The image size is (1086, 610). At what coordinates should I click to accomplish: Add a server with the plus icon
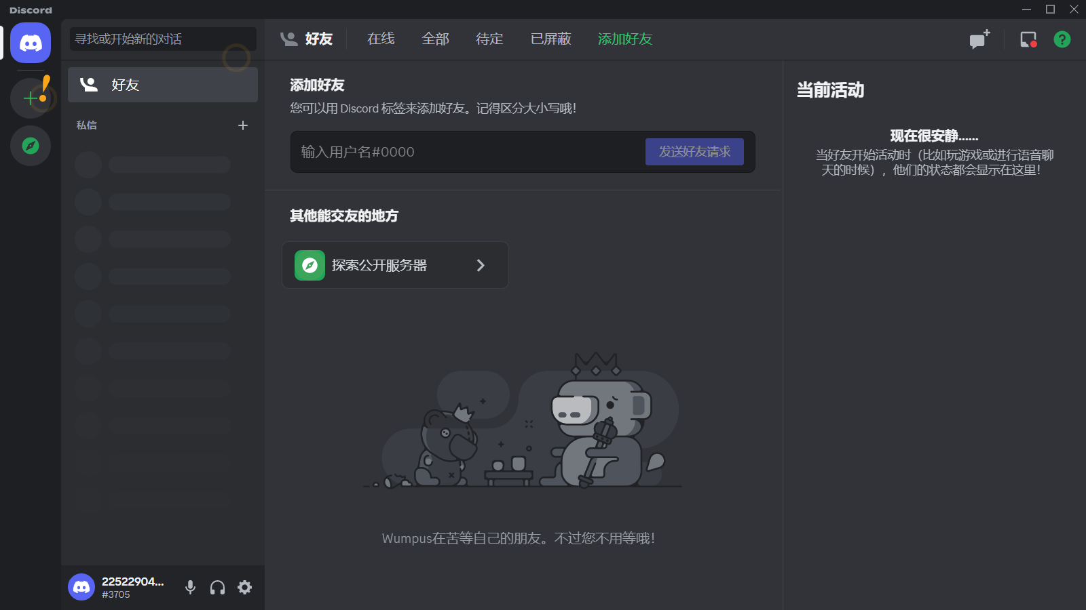pyautogui.click(x=31, y=98)
